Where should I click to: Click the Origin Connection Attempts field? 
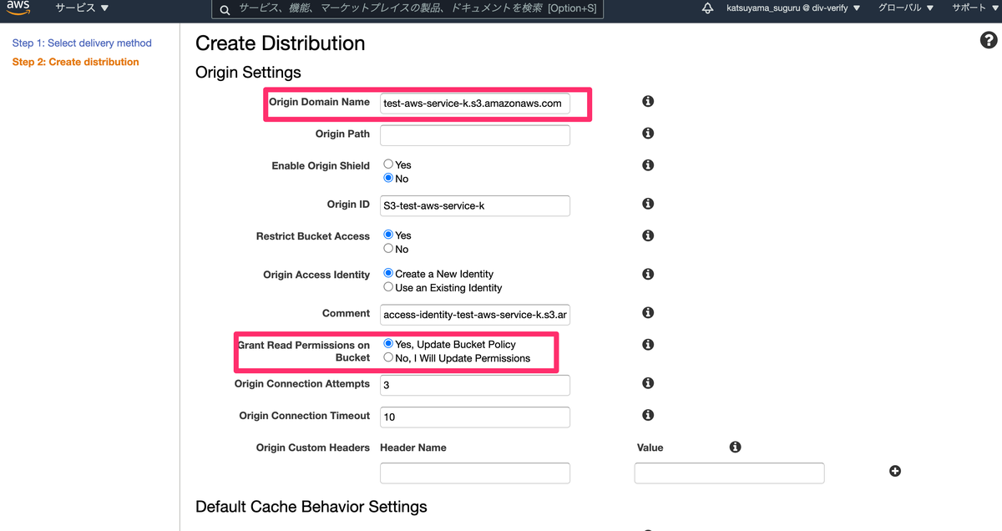pos(475,385)
